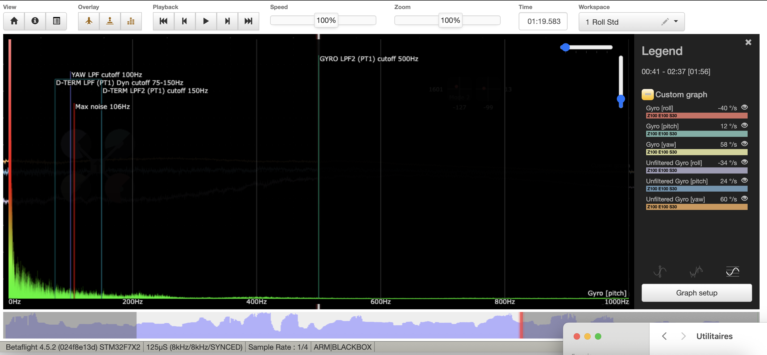This screenshot has height=355, width=767.
Task: Open the Workspace dropdown arrow
Action: pyautogui.click(x=676, y=22)
